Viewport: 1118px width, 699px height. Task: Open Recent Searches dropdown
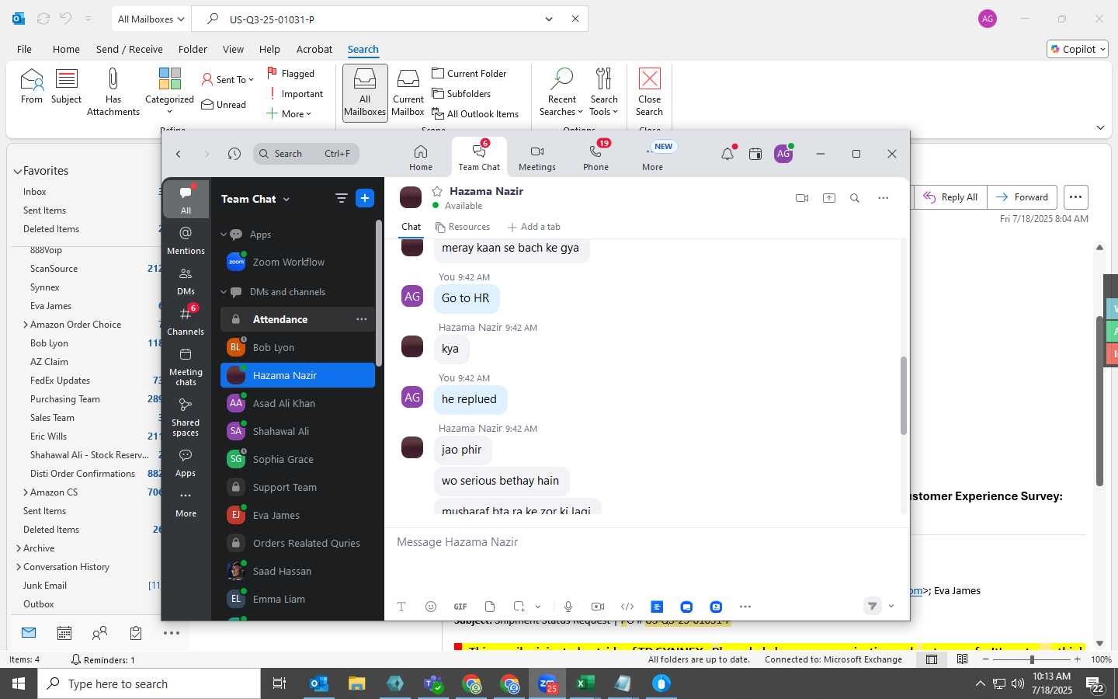coord(561,92)
